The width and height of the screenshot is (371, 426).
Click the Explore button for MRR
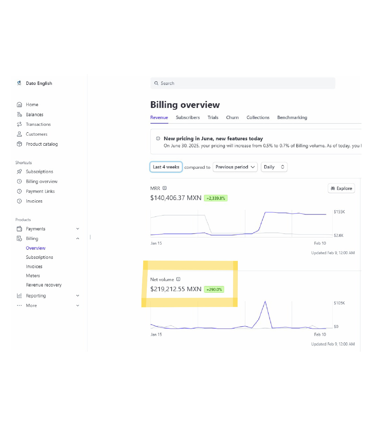pyautogui.click(x=341, y=188)
